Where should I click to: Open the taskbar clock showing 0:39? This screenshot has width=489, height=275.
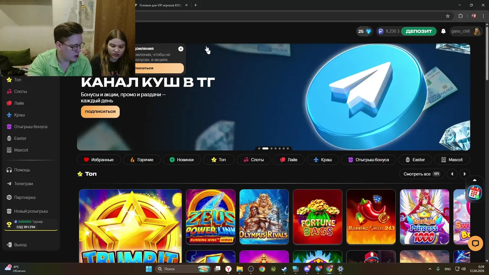coord(478,269)
